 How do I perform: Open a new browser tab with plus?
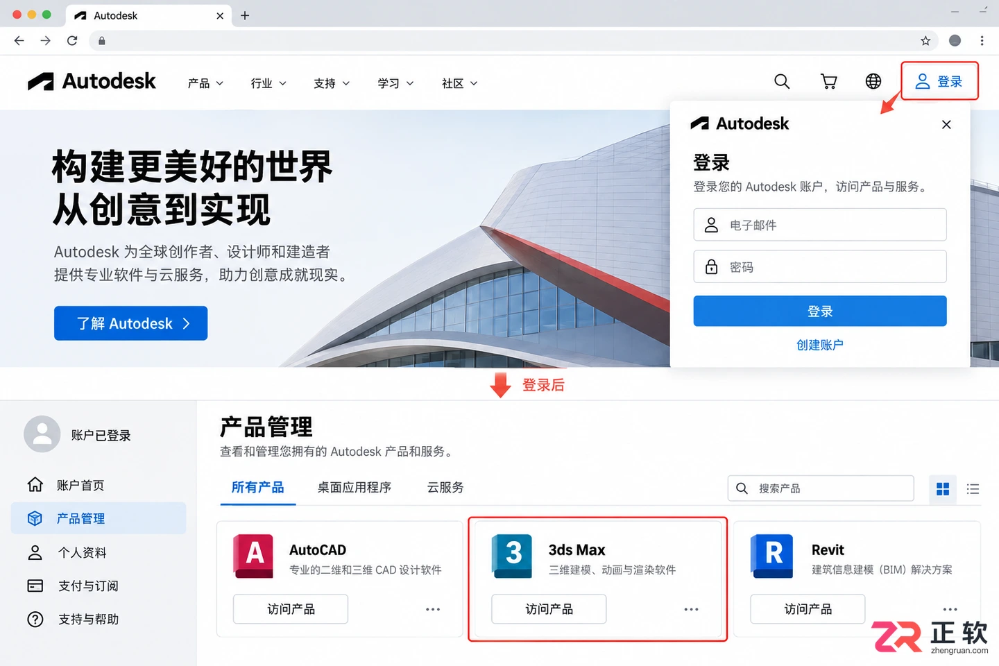[245, 15]
